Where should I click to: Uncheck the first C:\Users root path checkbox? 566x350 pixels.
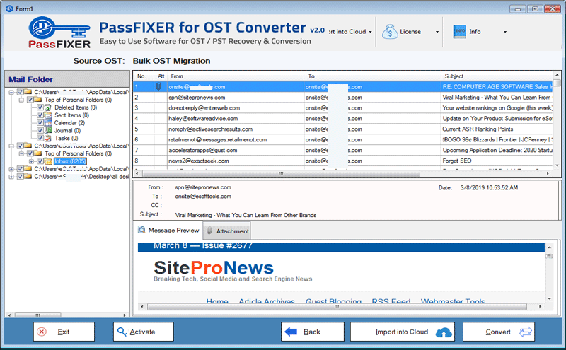[21, 92]
